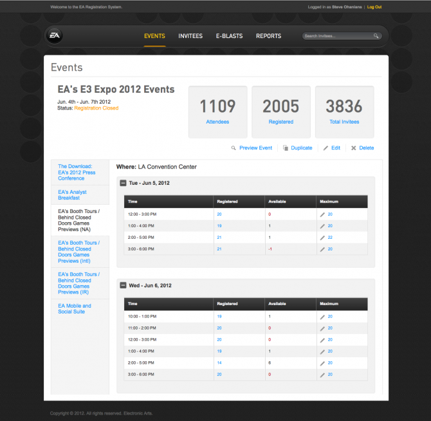Click maximum value 22 for Tue 2:00 - 5:00 PM
The width and height of the screenshot is (431, 421).
[x=330, y=238]
